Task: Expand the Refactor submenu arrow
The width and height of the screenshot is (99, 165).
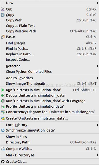Action: [x=98, y=66]
